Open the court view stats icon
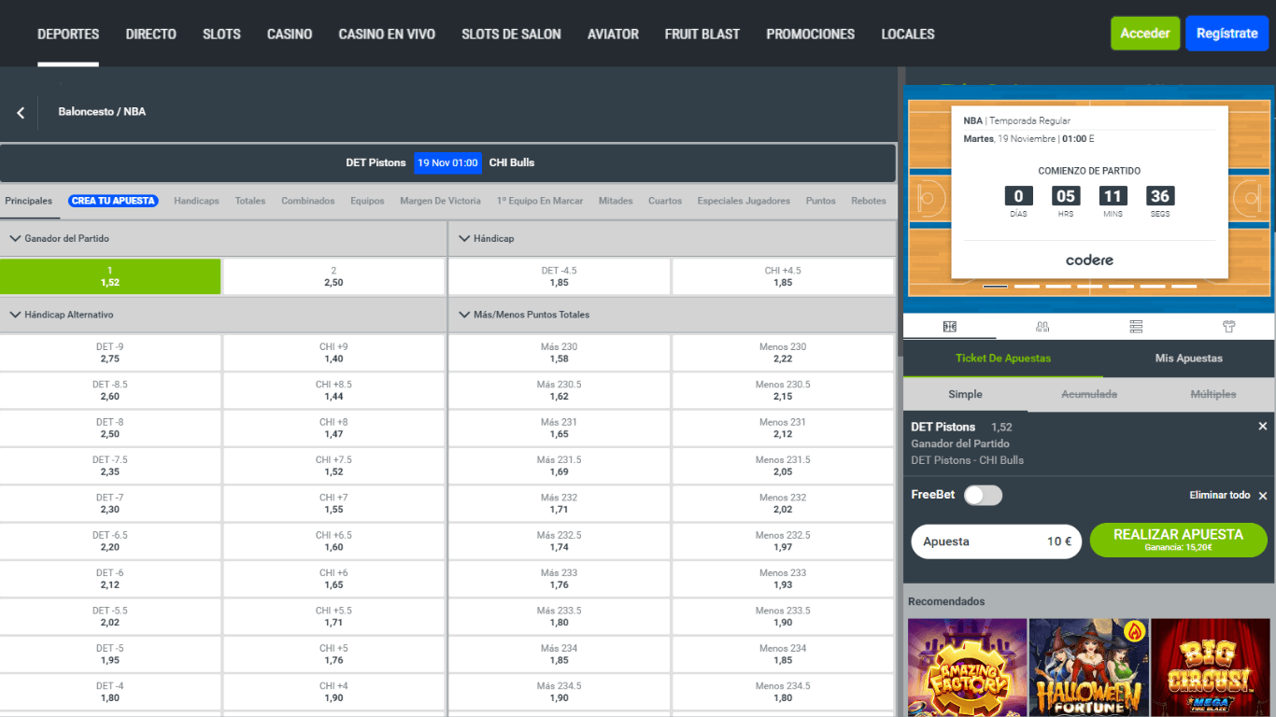 click(x=949, y=327)
